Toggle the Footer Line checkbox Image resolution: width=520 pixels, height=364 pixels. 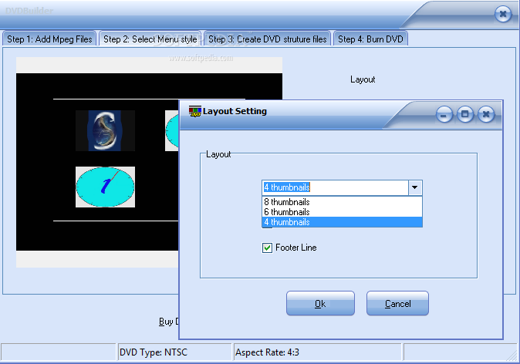267,248
